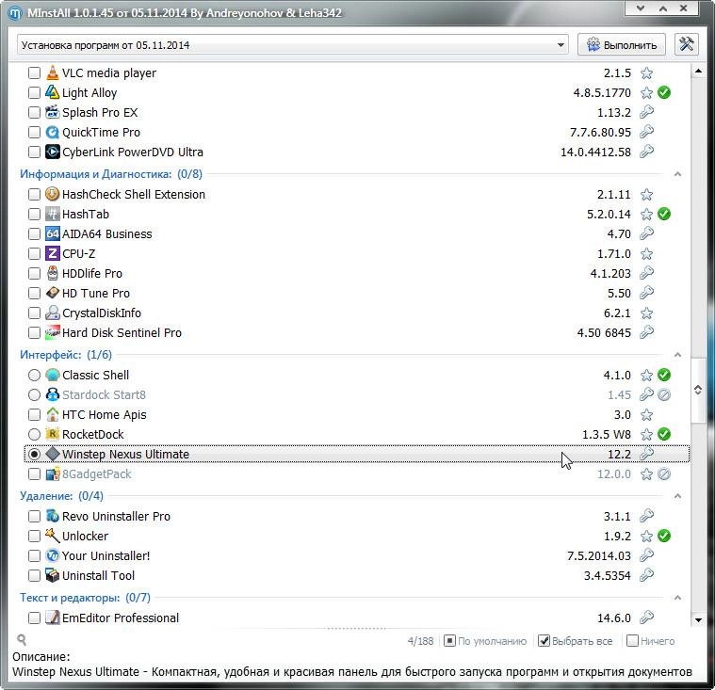Click the green checkmark next to Unlocker
Screen dimensions: 715x690
(664, 536)
